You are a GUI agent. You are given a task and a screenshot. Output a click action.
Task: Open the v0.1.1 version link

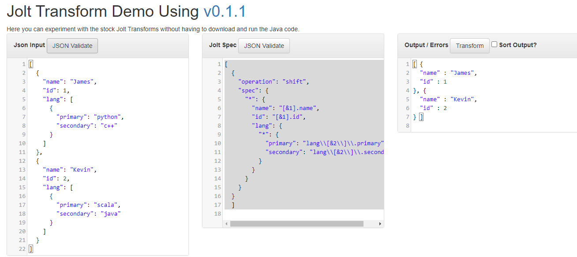click(x=225, y=11)
